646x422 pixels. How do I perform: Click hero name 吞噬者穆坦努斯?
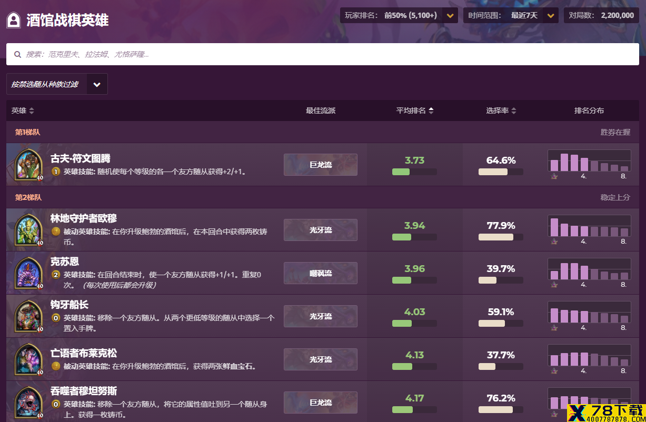point(84,391)
